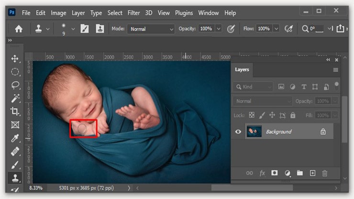Click the Photoshop Ps logo

pos(12,12)
